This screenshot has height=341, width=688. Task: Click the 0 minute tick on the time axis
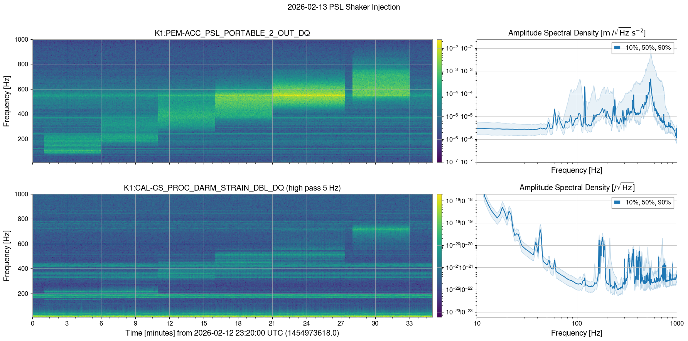click(33, 323)
